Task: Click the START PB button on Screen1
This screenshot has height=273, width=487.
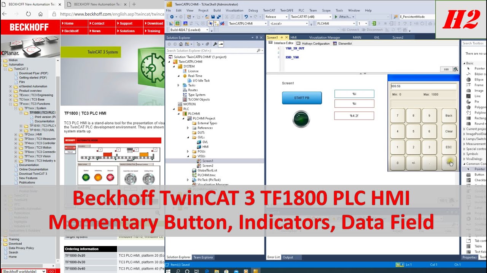Action: pos(302,98)
